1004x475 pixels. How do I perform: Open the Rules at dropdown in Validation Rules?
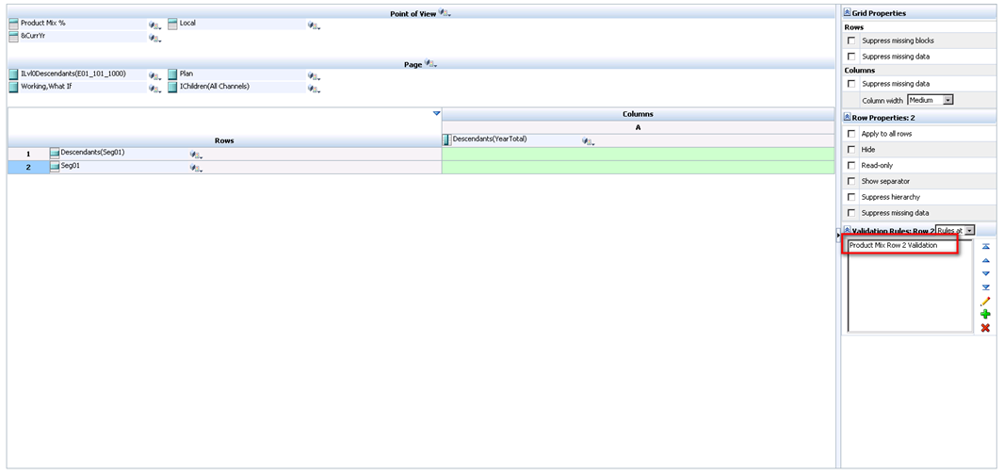968,230
